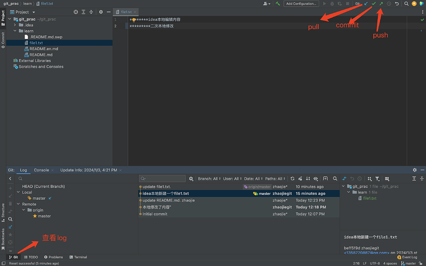Switch to the Console tab
The height and width of the screenshot is (266, 426).
42,170
